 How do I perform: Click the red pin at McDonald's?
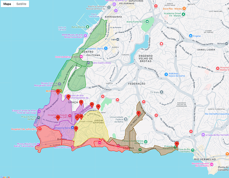click(58, 92)
